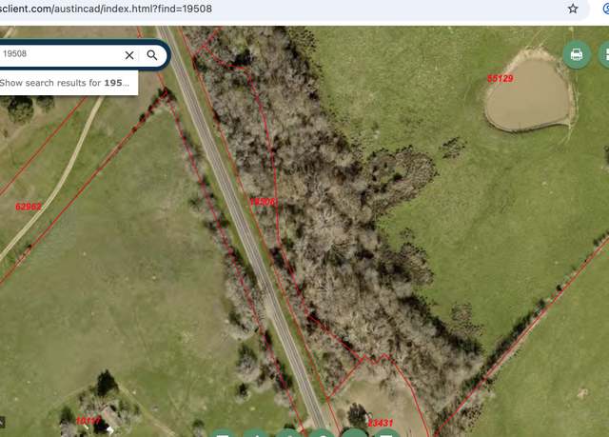Clear the search text with the X icon
Viewport: 609px width, 437px height.
click(129, 55)
